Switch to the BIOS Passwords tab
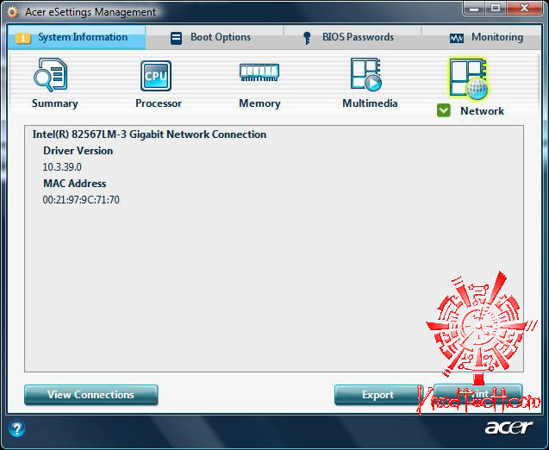 pos(352,37)
